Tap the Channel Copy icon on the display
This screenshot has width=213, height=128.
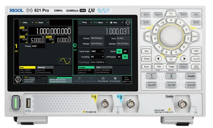coord(79,79)
